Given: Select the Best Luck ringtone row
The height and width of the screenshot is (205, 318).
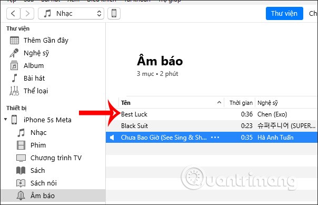Looking at the screenshot, I should (x=212, y=114).
